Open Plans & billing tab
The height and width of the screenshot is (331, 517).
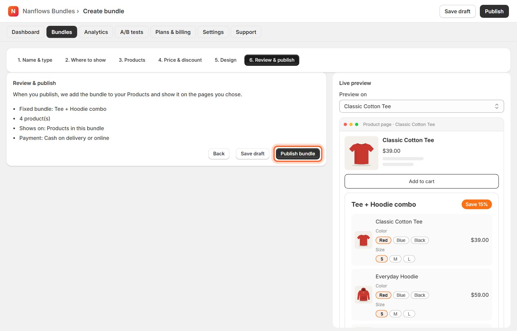(x=173, y=32)
